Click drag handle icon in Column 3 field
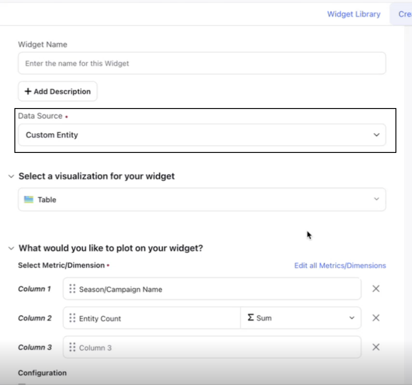 coord(72,347)
